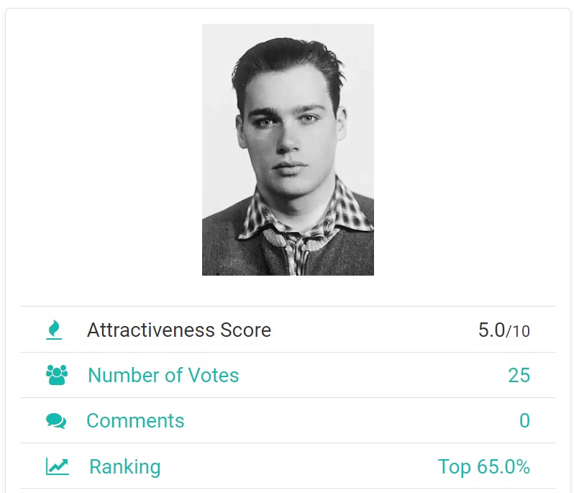574x493 pixels.
Task: Click the comment count of 0
Action: click(x=524, y=421)
